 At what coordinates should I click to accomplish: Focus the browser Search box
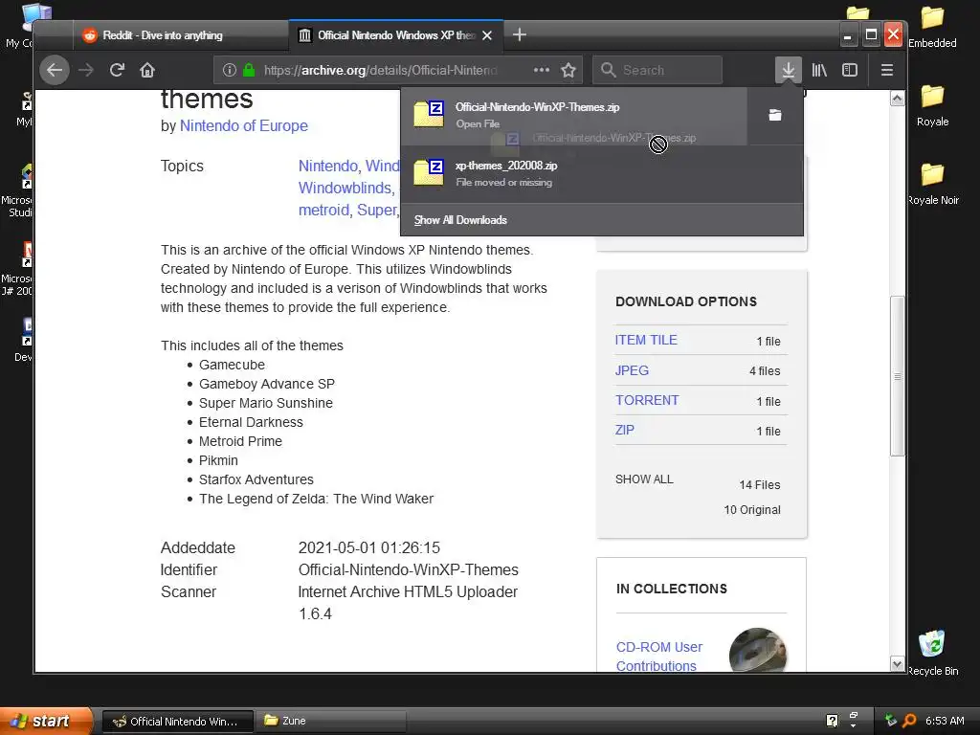(657, 70)
